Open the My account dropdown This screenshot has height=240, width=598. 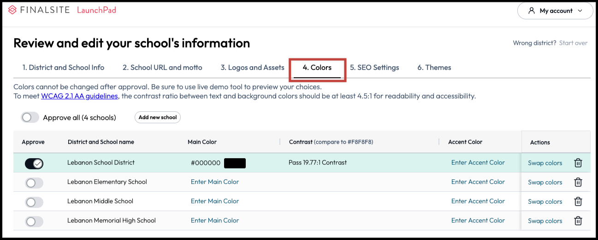[x=555, y=11]
